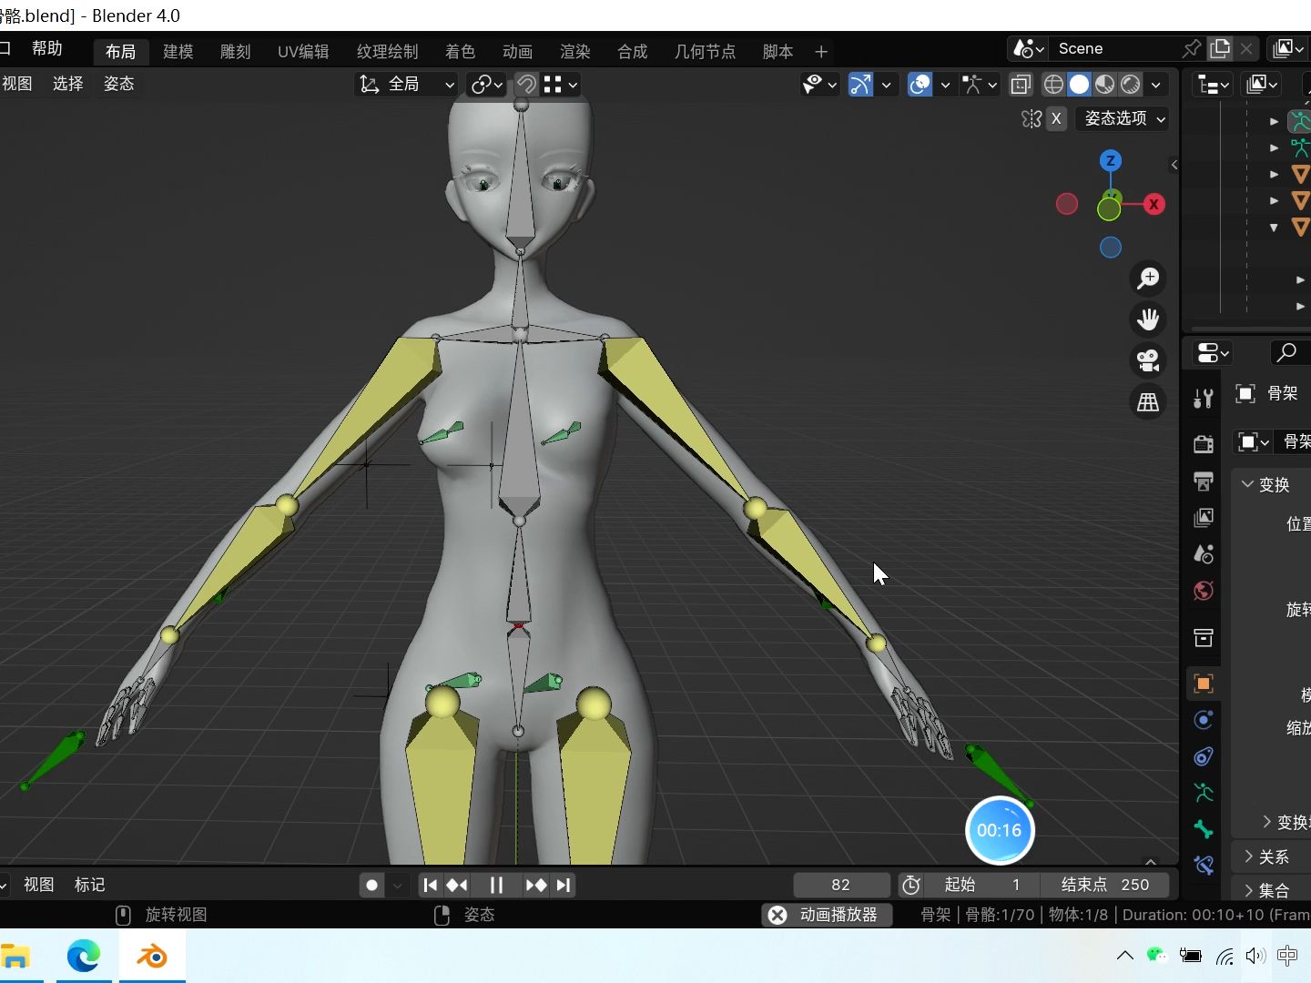Open the Object Constraints properties tab

tap(1204, 756)
